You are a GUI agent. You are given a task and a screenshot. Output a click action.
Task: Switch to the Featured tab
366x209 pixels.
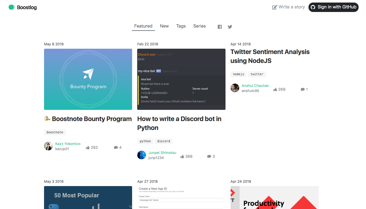click(x=143, y=26)
